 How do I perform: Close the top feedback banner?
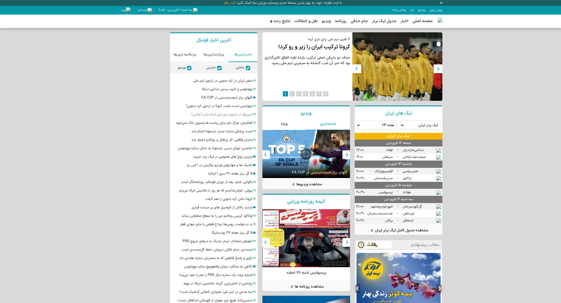coord(441,3)
